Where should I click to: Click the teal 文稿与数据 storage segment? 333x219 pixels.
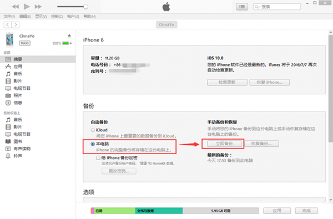[x=159, y=211]
